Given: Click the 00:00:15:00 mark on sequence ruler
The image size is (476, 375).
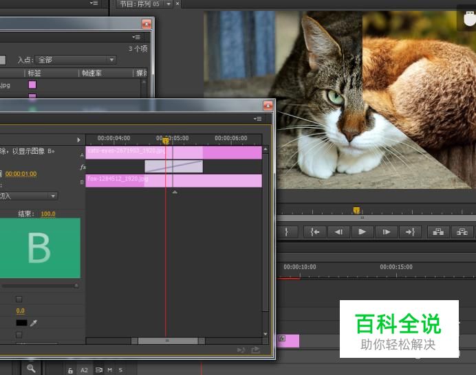Looking at the screenshot, I should (396, 267).
